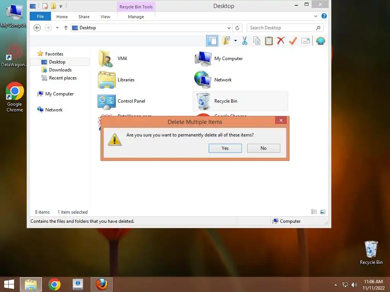This screenshot has height=292, width=390.
Task: Click DataWagon desktop shortcut
Action: 14,56
